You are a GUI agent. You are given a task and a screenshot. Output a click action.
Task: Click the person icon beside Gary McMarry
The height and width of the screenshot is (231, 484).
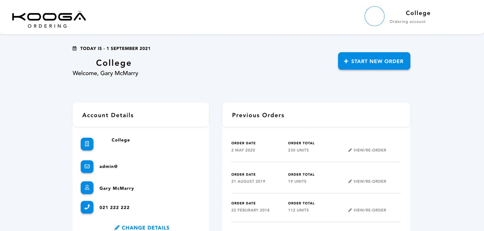87,188
